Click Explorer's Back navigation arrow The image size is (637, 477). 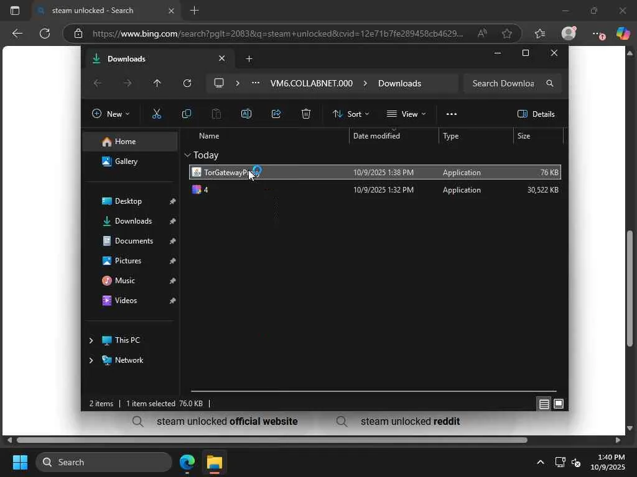tap(98, 83)
